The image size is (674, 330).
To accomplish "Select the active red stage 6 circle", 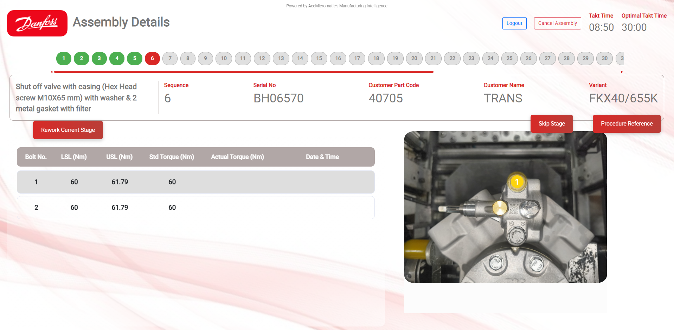I will pos(152,59).
